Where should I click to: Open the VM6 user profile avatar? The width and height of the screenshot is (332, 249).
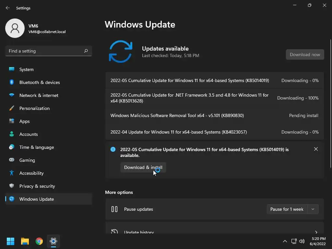pyautogui.click(x=15, y=28)
